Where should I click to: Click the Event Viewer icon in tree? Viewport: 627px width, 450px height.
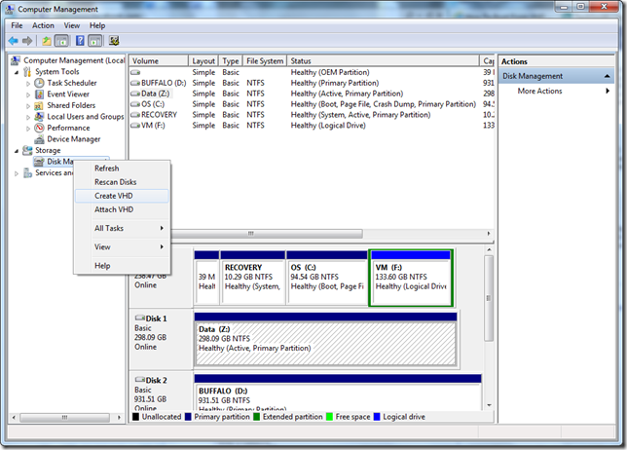point(39,94)
